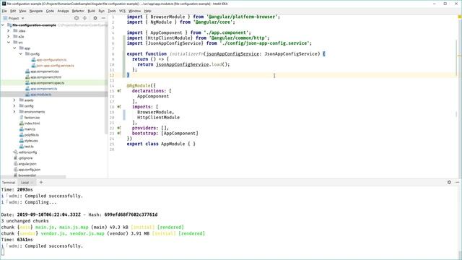462x260 pixels.
Task: Expand the assets folder
Action: click(14, 100)
